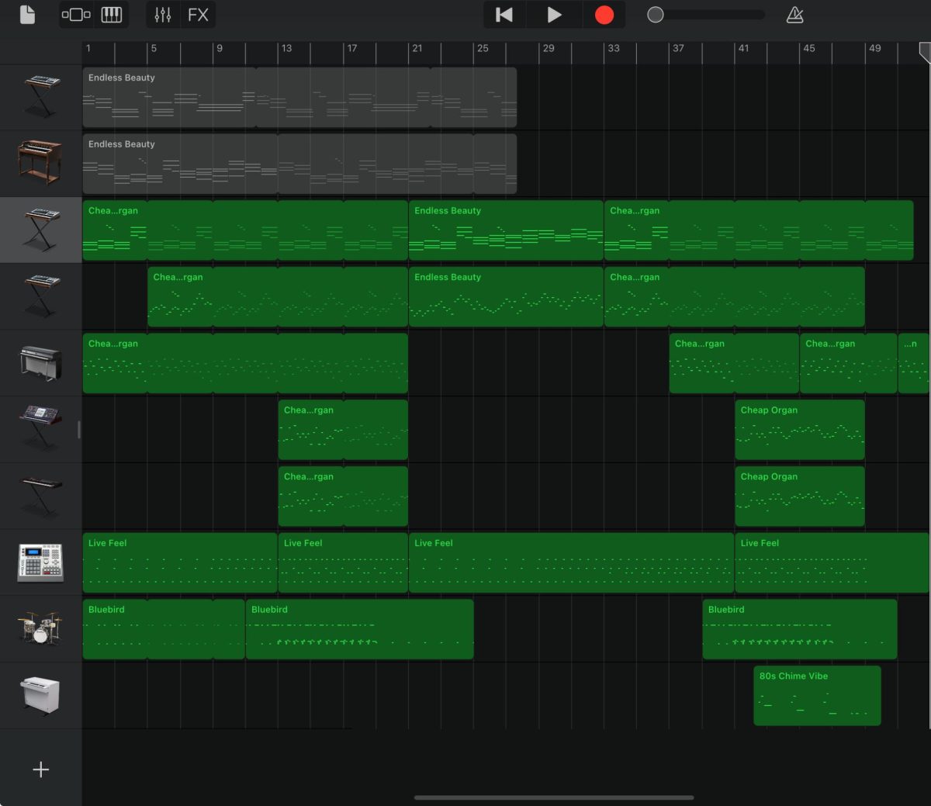931x806 pixels.
Task: Select the seventh track's Chea...rgan region at bar 13
Action: tap(343, 496)
